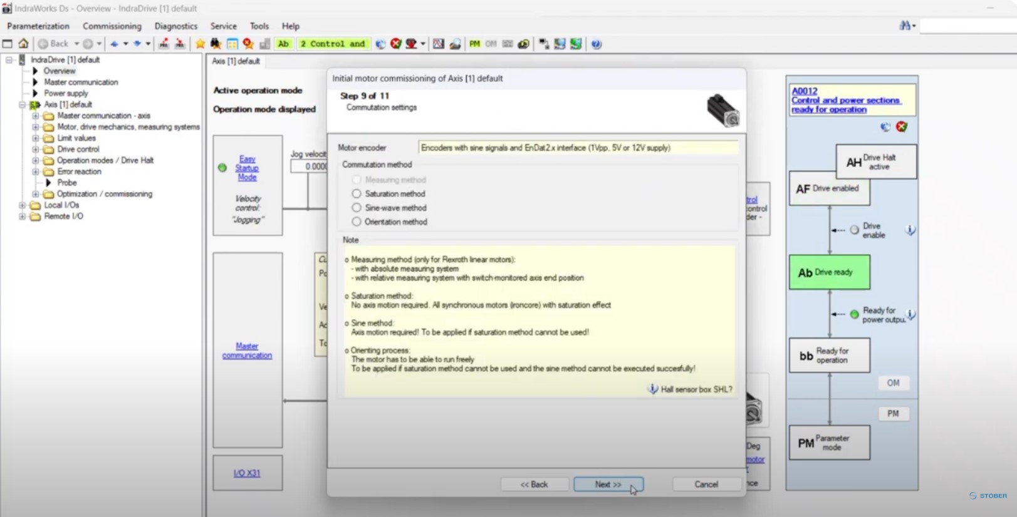The image size is (1017, 517).
Task: Click the globe icon in the drive status panel
Action: 885,127
